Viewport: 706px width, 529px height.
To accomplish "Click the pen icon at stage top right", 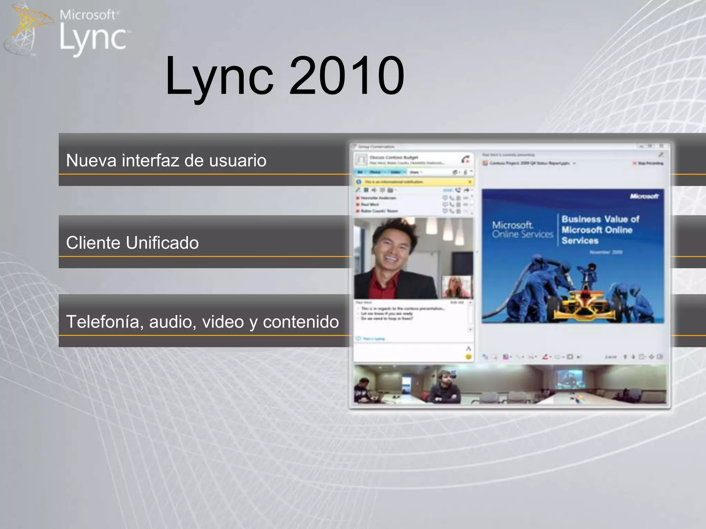I will coord(661,155).
